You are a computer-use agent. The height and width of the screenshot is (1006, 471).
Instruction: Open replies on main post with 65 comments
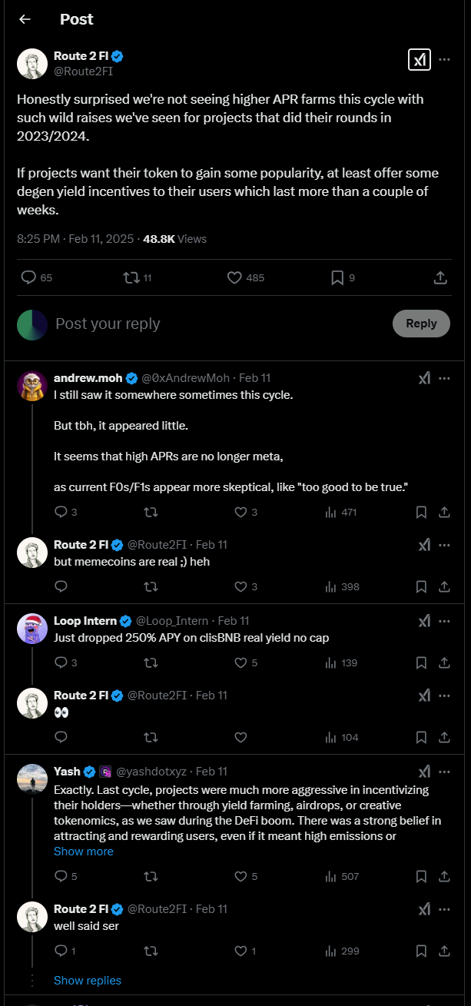click(x=36, y=277)
